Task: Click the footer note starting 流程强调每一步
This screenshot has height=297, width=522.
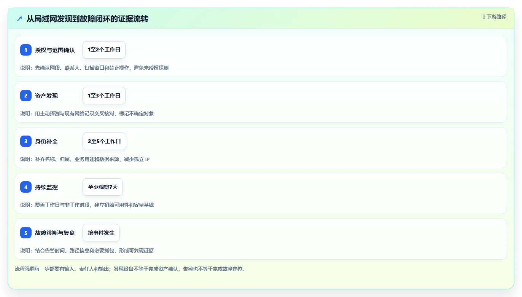Action: click(131, 269)
